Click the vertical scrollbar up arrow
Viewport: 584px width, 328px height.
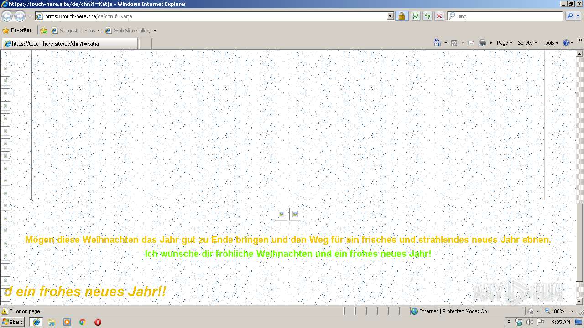click(x=579, y=54)
